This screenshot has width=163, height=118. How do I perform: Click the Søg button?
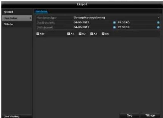pos(129,115)
